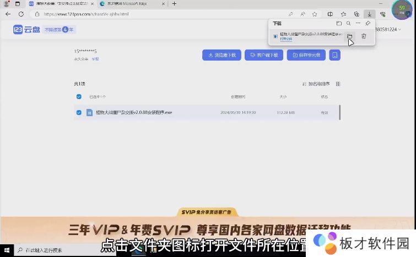Open the 按名称排序 sort dropdown
Screen dimensions: 416x257
[316, 84]
